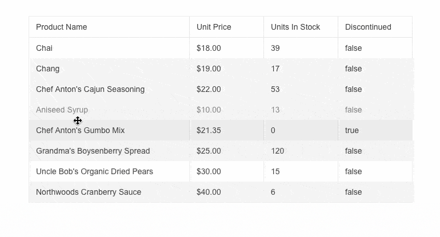
Task: Click Northwoods Cranberry Sauce row
Action: pyautogui.click(x=89, y=192)
